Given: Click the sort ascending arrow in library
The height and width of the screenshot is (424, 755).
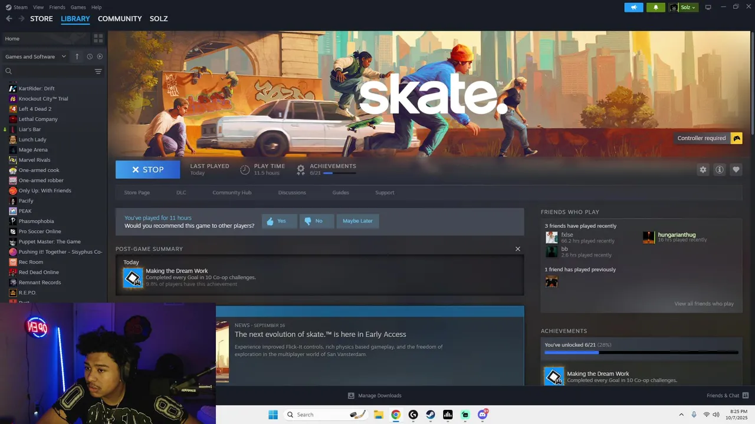Looking at the screenshot, I should (77, 57).
